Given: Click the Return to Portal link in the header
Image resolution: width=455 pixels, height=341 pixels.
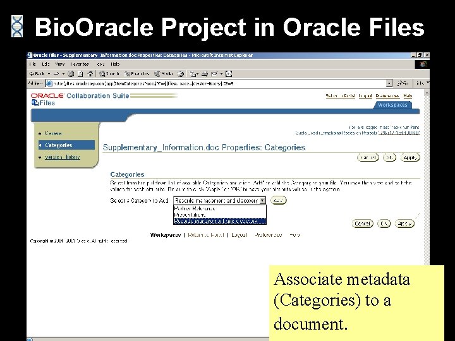Looking at the screenshot, I should [x=341, y=96].
